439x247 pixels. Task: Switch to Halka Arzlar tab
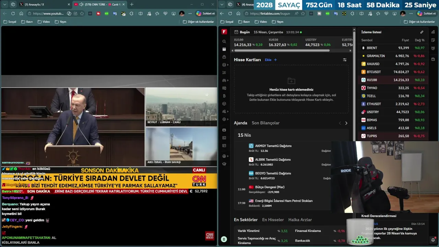(x=300, y=220)
